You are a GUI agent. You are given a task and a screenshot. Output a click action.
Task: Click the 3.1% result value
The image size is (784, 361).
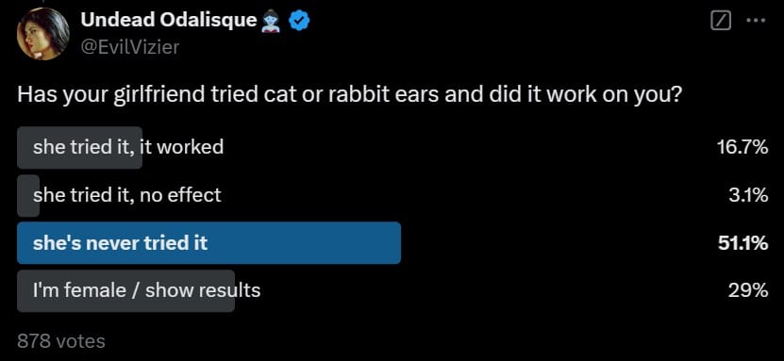pos(747,195)
